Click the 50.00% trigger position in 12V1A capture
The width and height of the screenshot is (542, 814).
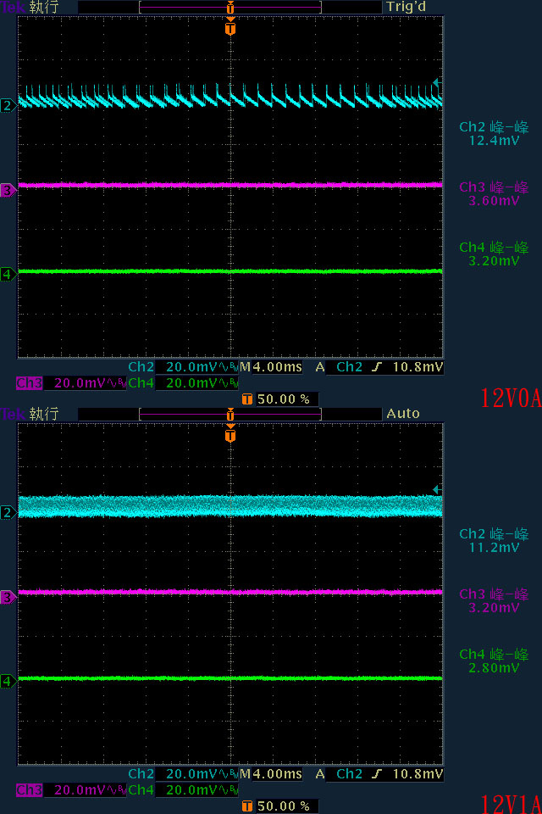pyautogui.click(x=279, y=806)
